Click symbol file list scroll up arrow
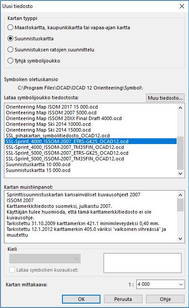The width and height of the screenshot is (189, 308). (x=180, y=108)
